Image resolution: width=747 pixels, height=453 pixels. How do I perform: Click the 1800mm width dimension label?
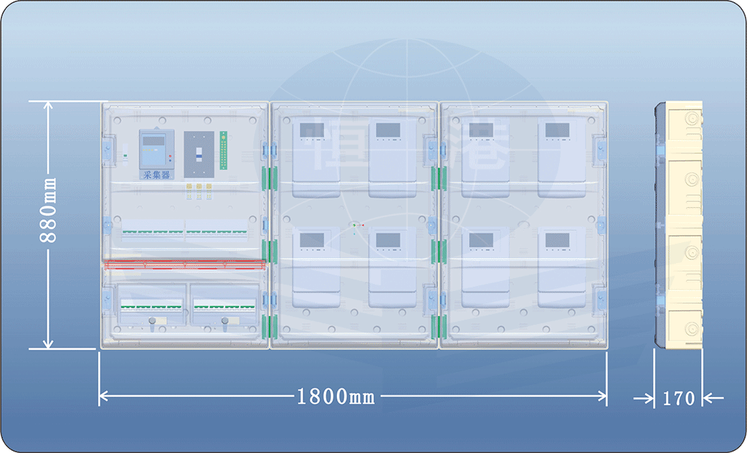point(336,396)
